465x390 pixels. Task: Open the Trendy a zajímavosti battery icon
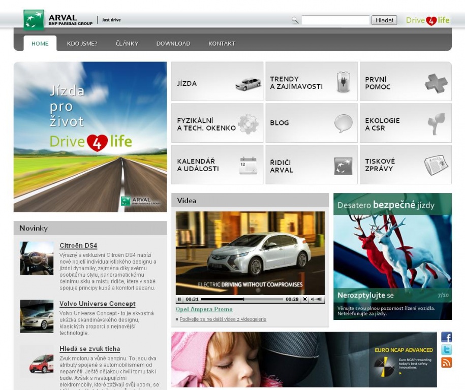coord(343,82)
